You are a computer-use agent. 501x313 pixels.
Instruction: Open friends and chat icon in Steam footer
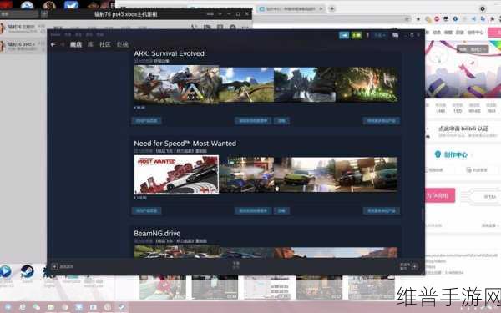pos(414,266)
